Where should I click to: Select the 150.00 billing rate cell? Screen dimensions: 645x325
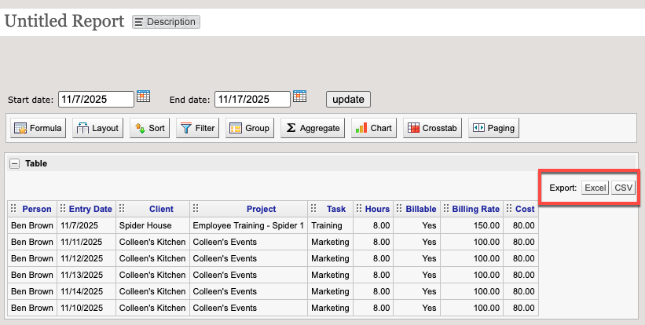click(472, 225)
